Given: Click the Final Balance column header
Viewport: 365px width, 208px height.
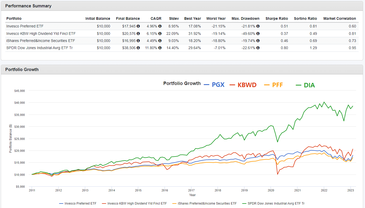Looking at the screenshot, I should pos(128,18).
